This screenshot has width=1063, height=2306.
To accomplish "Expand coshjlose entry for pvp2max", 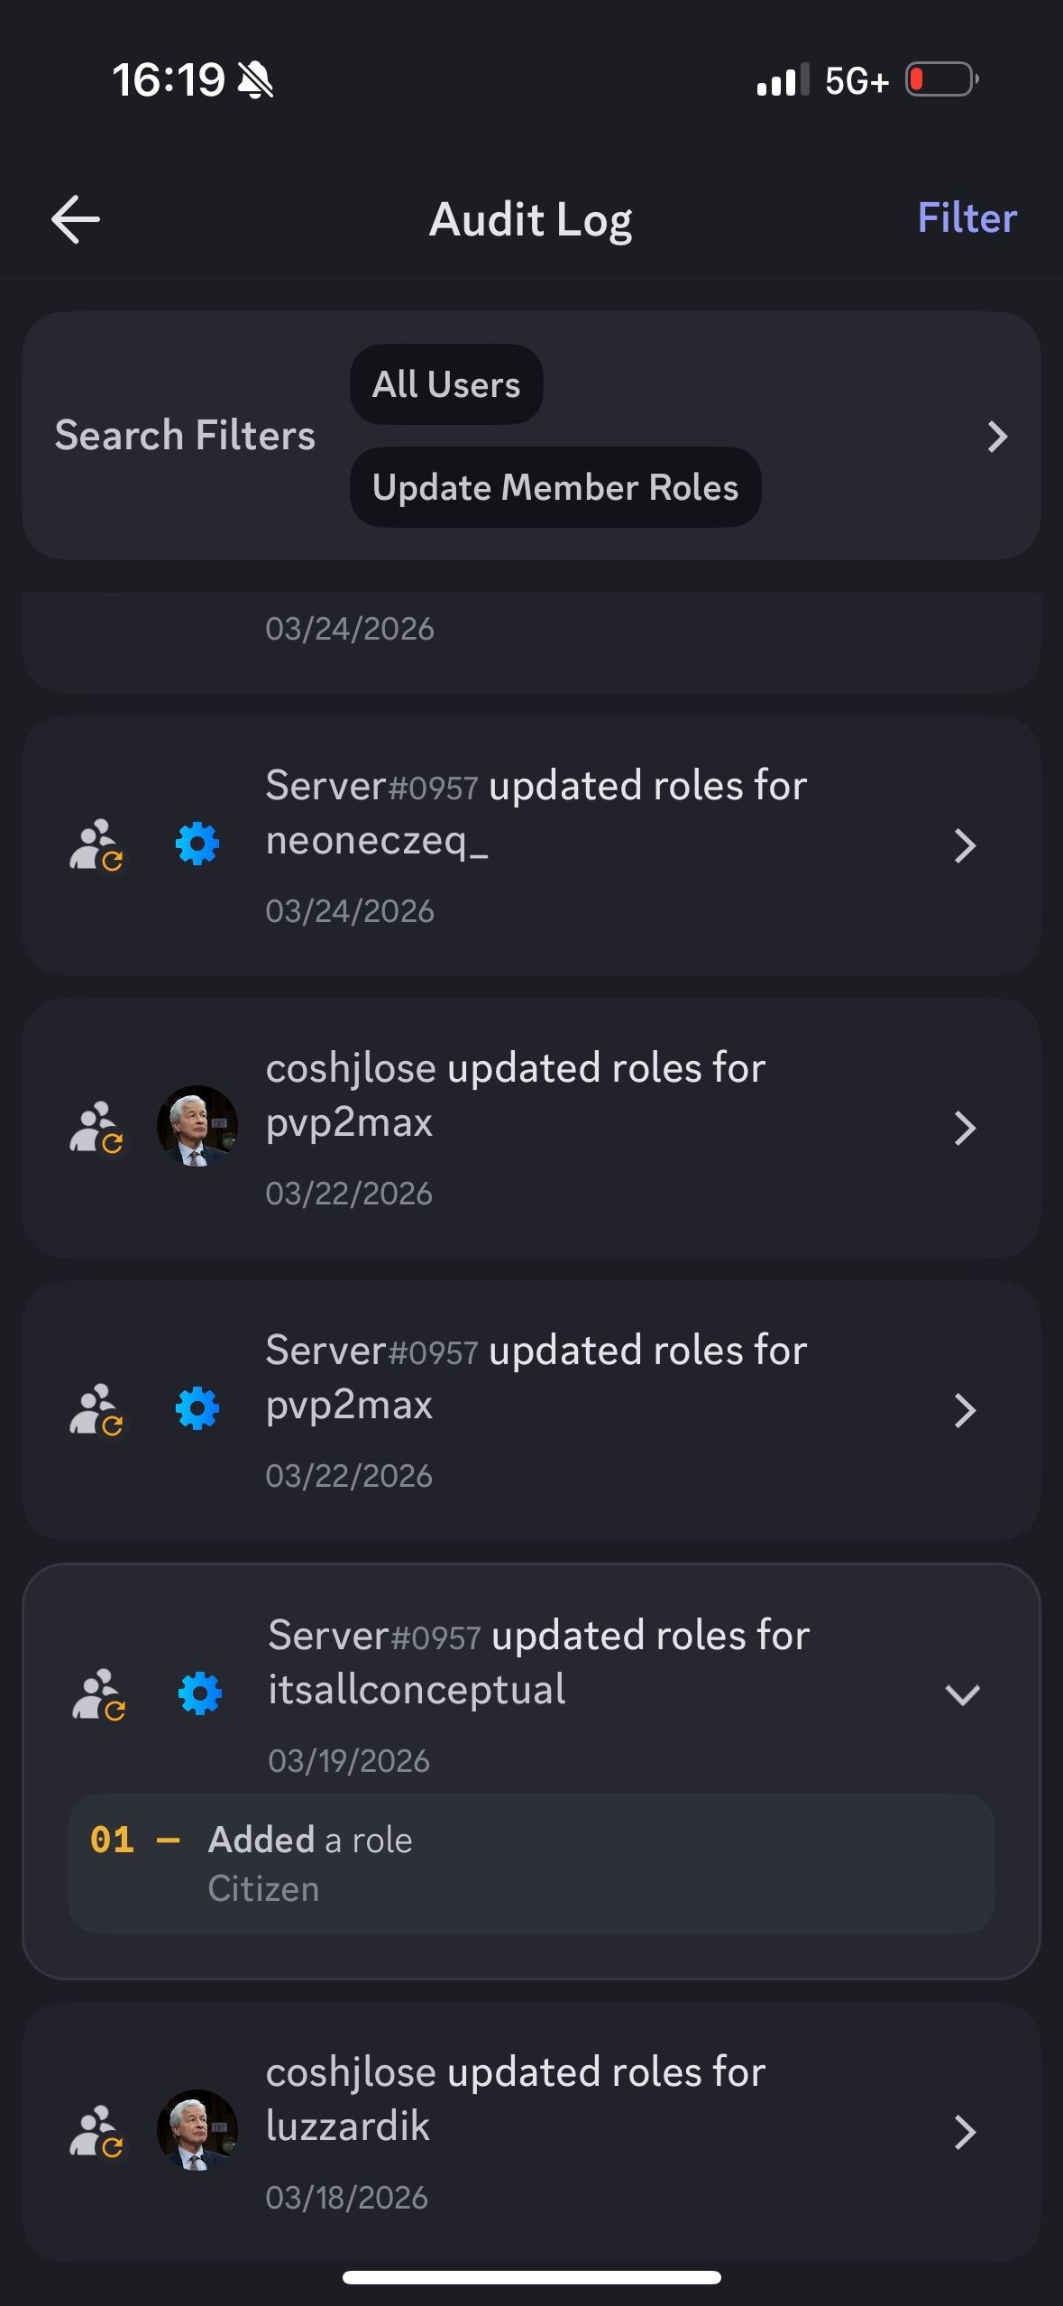I will pos(965,1128).
